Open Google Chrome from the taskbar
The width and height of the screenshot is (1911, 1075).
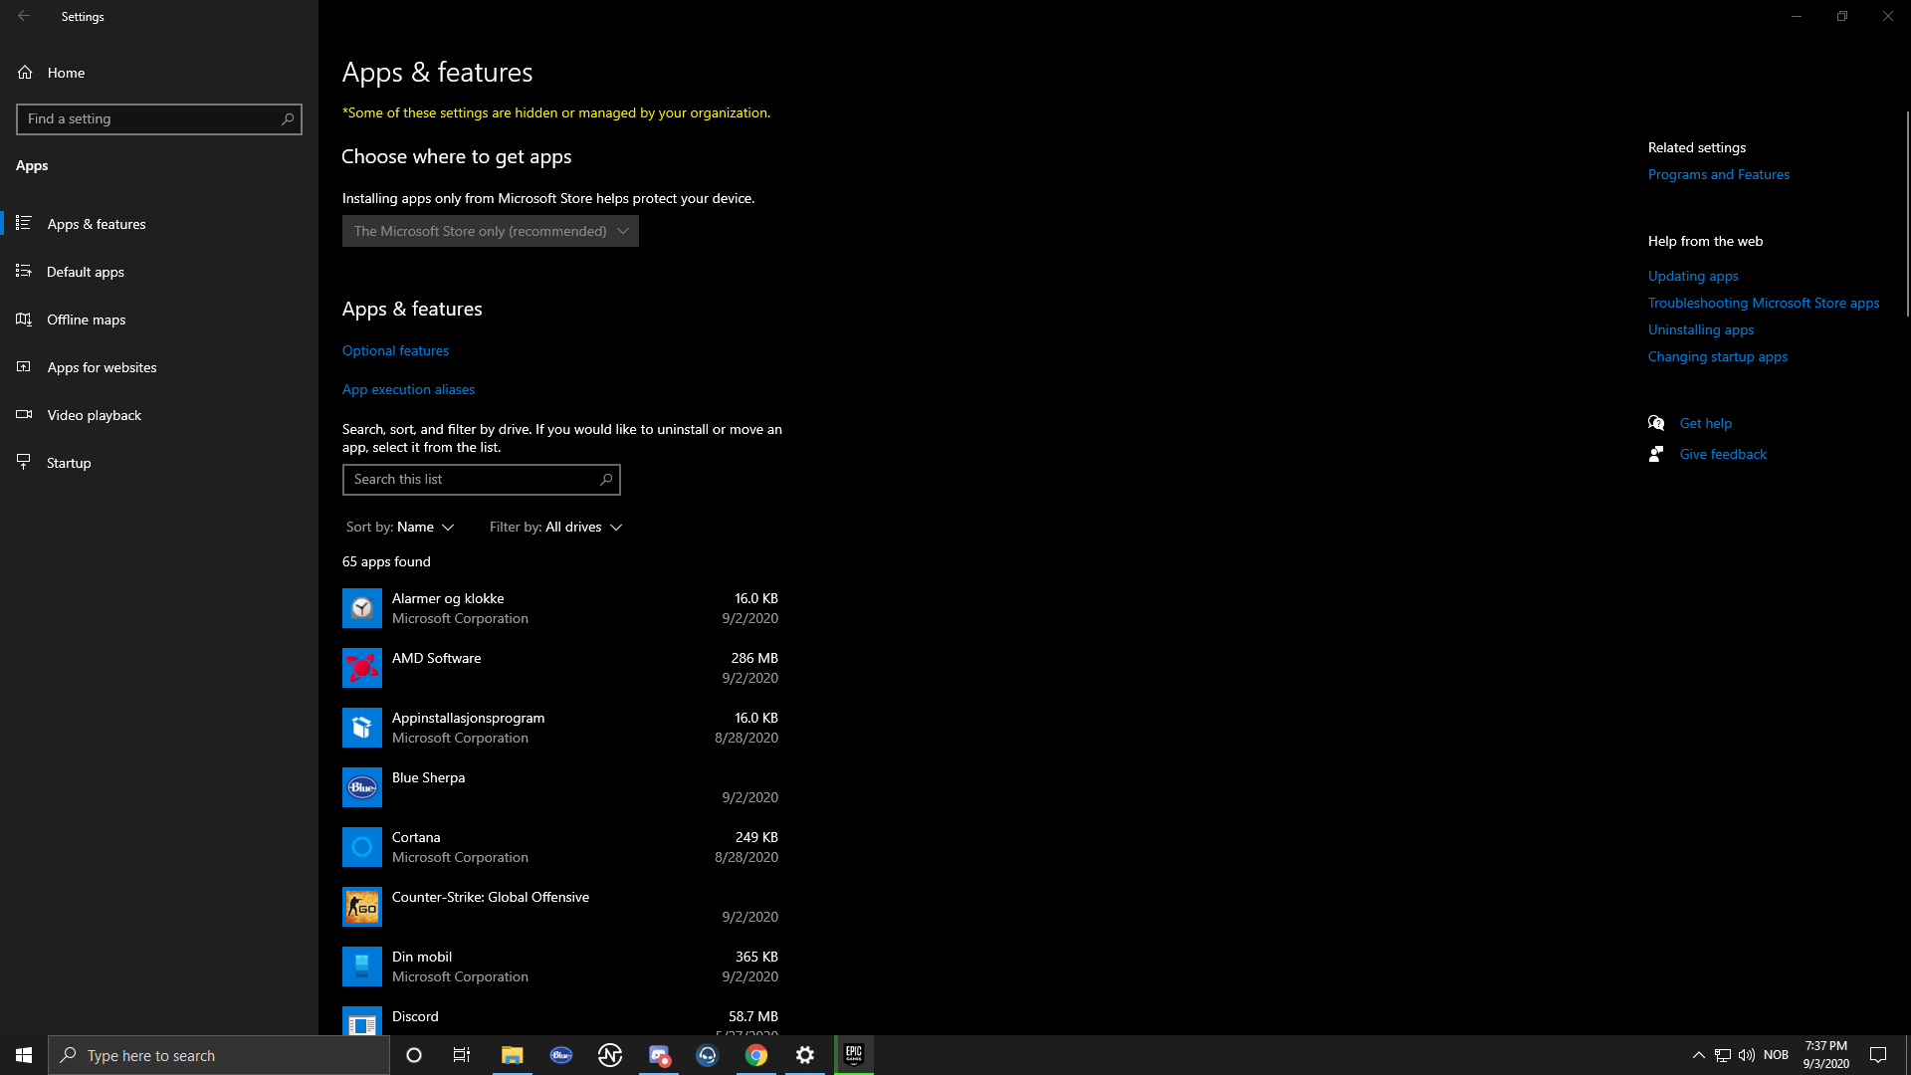coord(756,1055)
